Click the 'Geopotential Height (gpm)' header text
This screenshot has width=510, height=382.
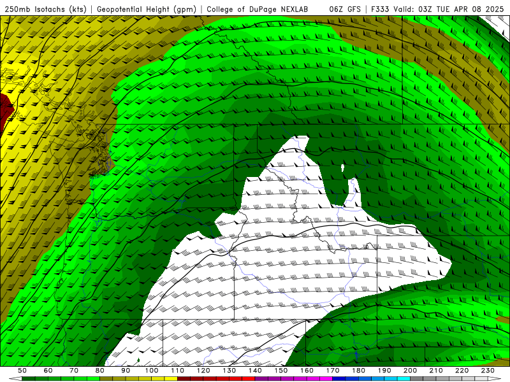(x=147, y=10)
